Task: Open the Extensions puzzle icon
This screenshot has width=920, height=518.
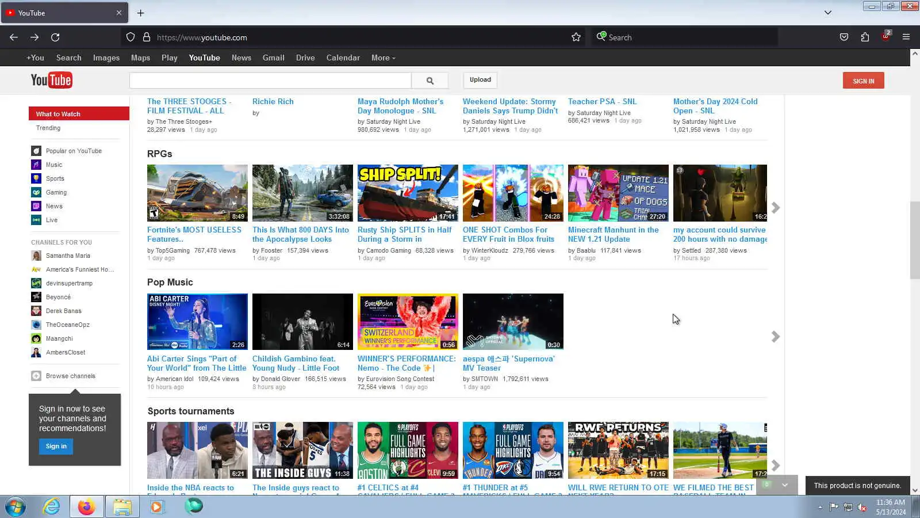Action: coord(865,37)
